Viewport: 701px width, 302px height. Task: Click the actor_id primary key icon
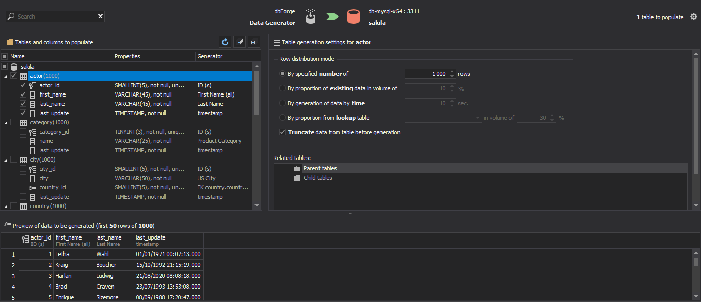point(33,85)
